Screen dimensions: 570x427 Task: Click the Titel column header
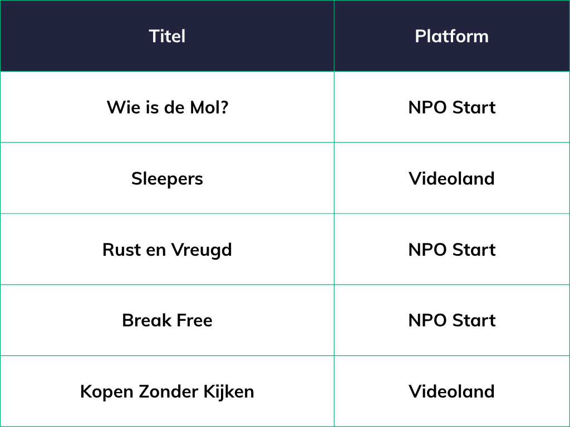[x=167, y=36]
